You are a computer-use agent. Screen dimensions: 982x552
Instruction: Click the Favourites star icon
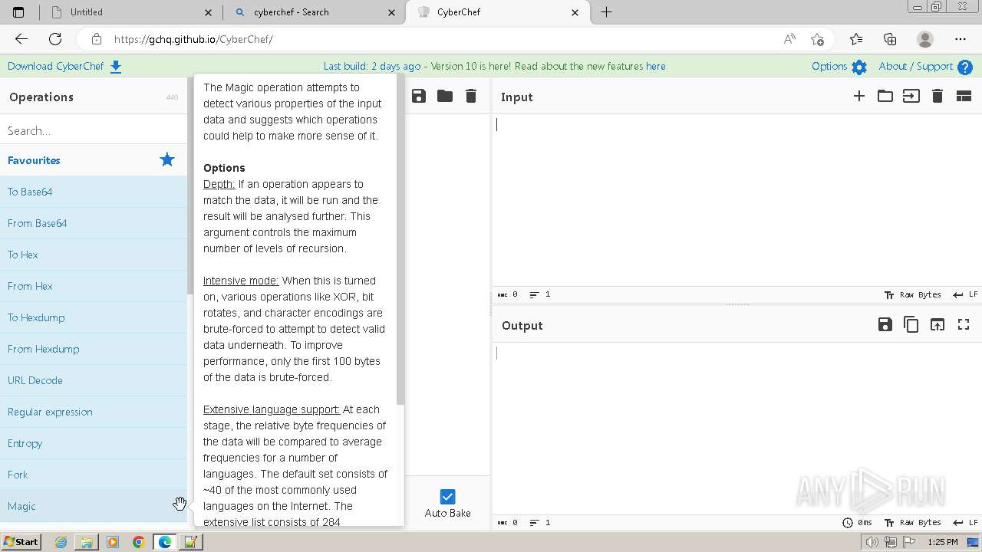click(167, 160)
